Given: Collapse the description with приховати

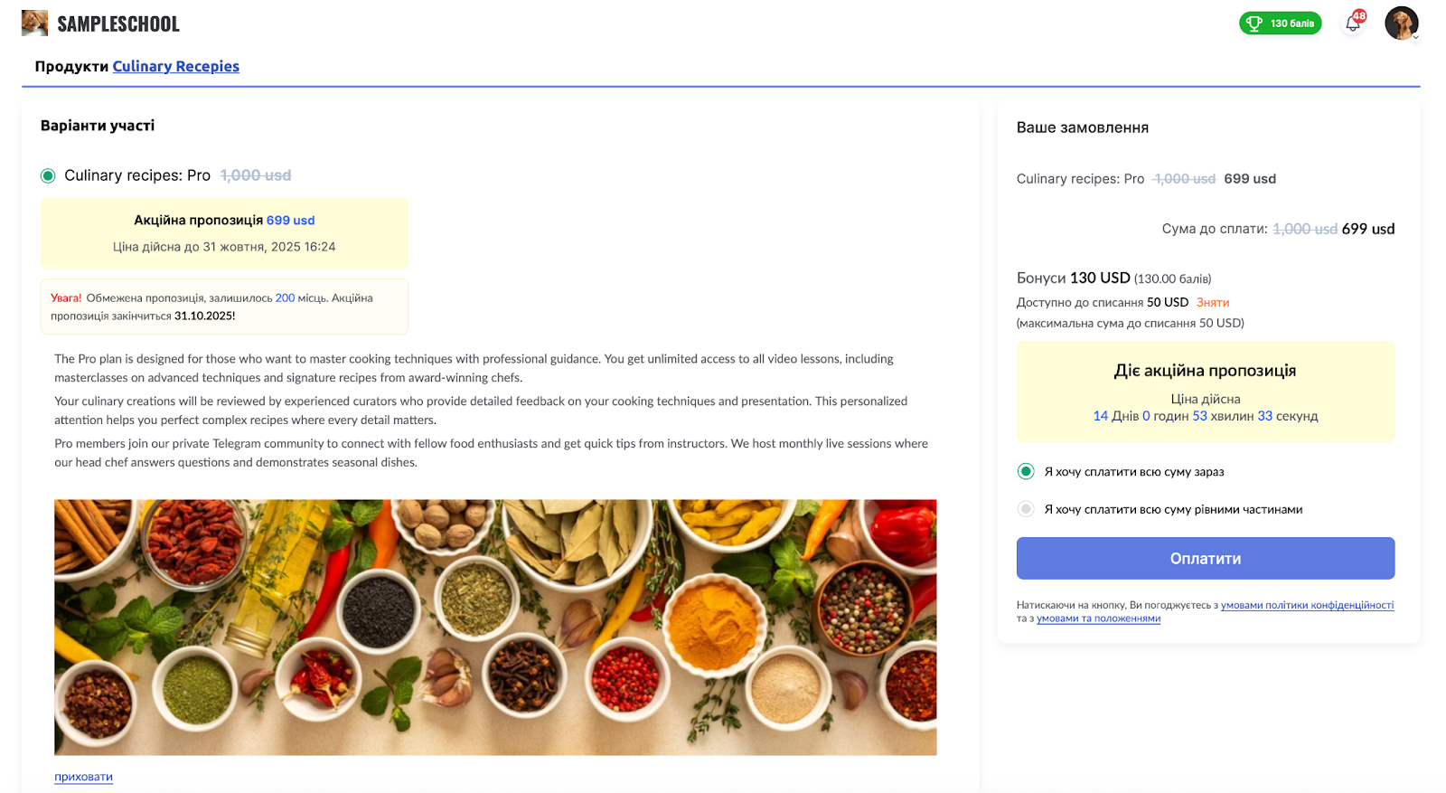Looking at the screenshot, I should coord(83,777).
